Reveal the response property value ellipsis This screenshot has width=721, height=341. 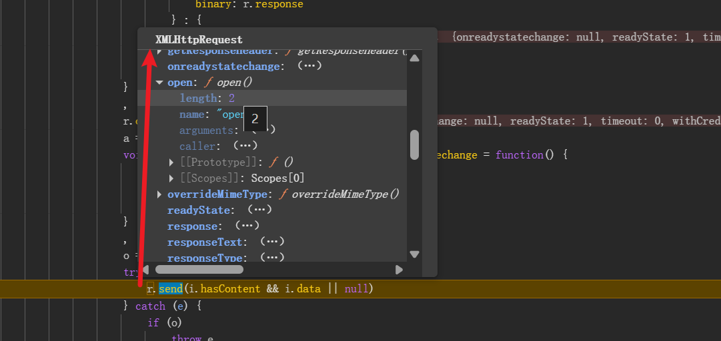(x=247, y=226)
